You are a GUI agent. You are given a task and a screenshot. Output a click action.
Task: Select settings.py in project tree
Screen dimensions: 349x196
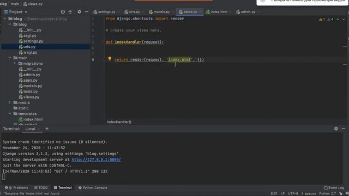point(33,41)
